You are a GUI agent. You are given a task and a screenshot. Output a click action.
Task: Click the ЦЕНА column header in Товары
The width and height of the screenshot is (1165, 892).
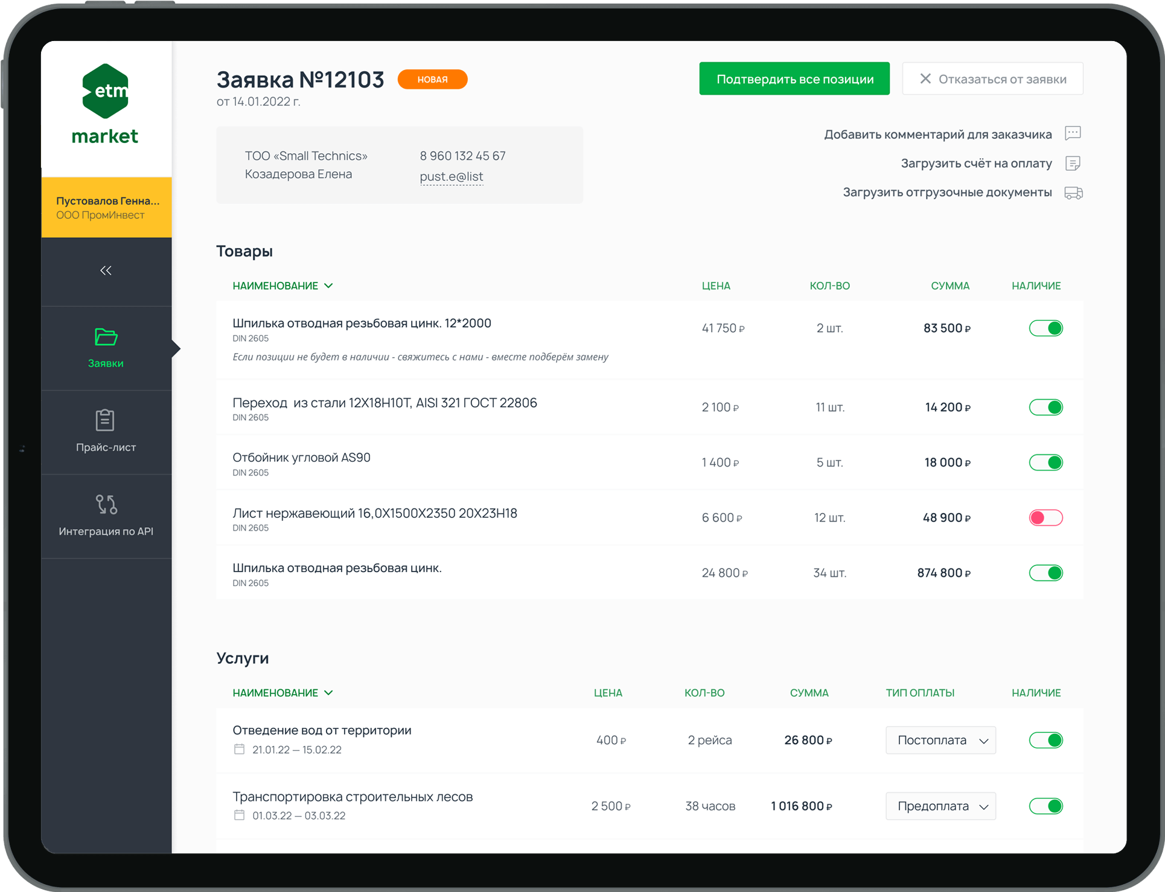point(716,286)
